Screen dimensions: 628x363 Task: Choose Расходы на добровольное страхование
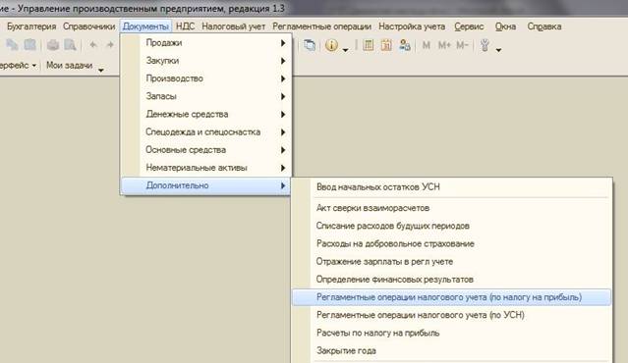pos(452,243)
